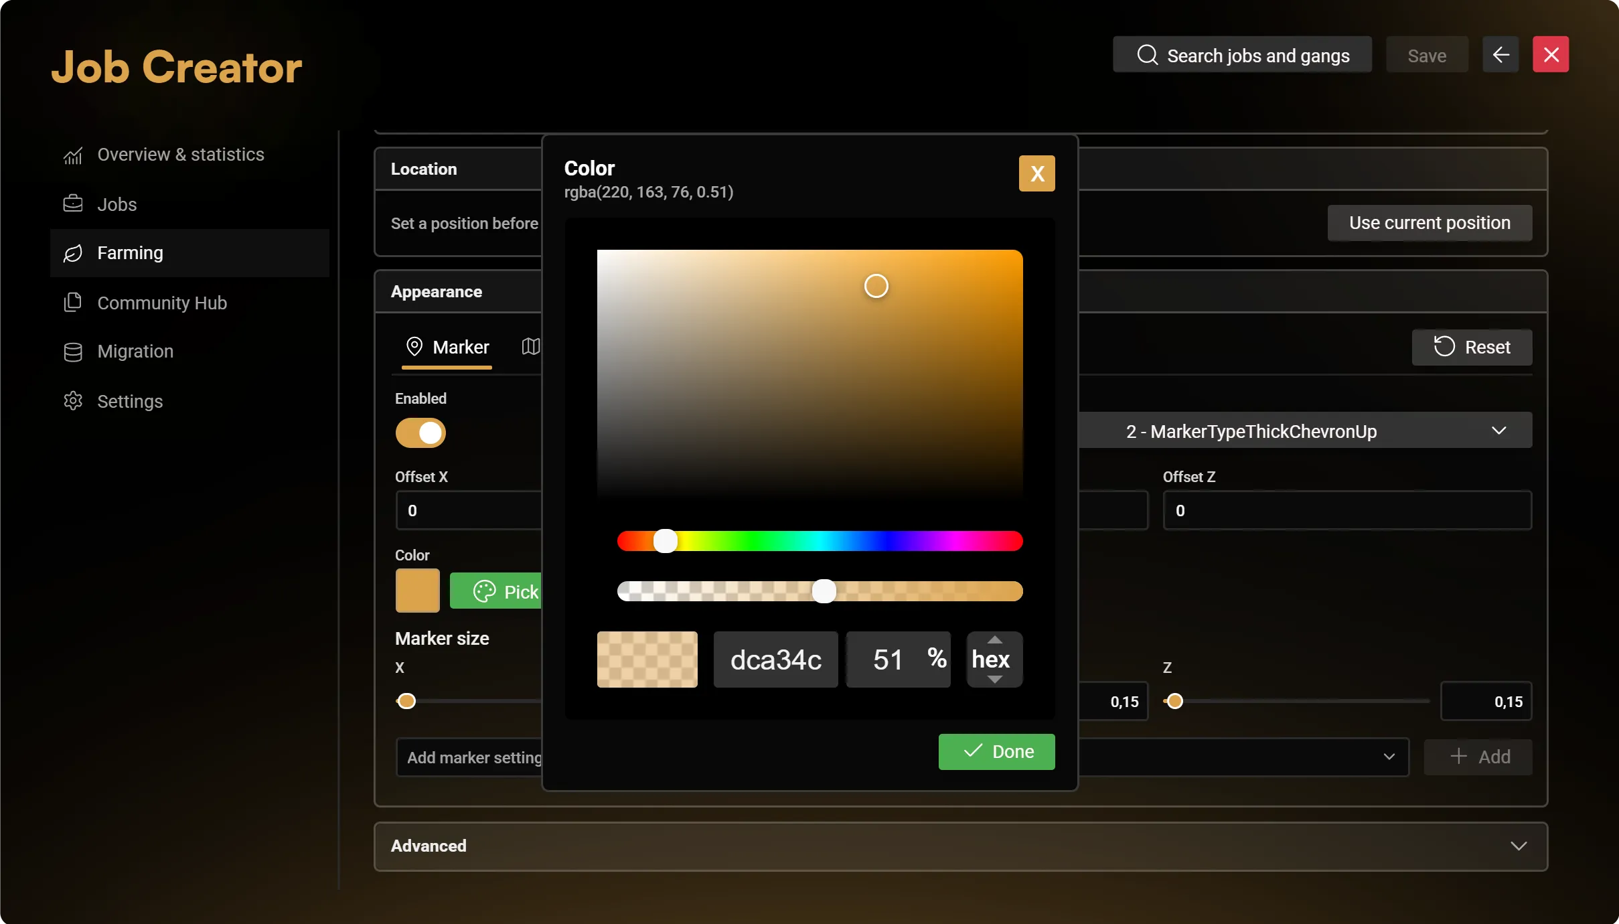The width and height of the screenshot is (1619, 924).
Task: Open the MarkerTypeThickChevronUp dropdown
Action: [1305, 431]
